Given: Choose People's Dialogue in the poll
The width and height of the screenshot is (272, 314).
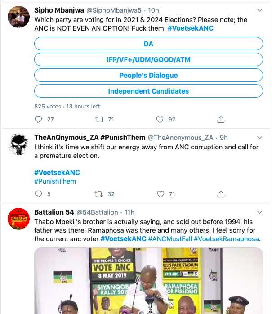Looking at the screenshot, I should click(148, 75).
